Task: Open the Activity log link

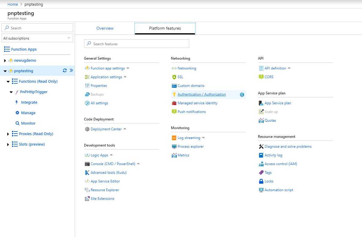Action: 273,155
